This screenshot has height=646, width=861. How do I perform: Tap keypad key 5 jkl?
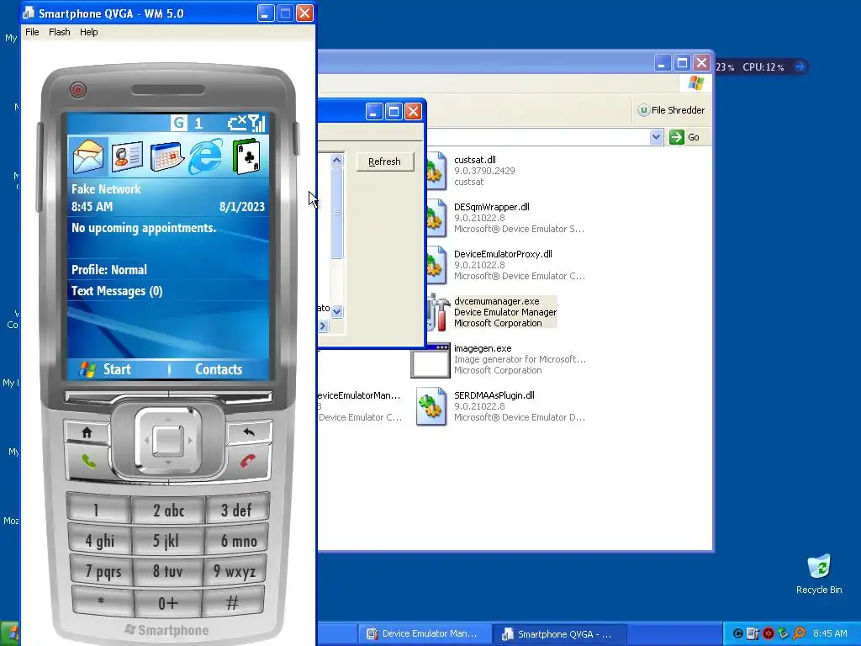(167, 541)
